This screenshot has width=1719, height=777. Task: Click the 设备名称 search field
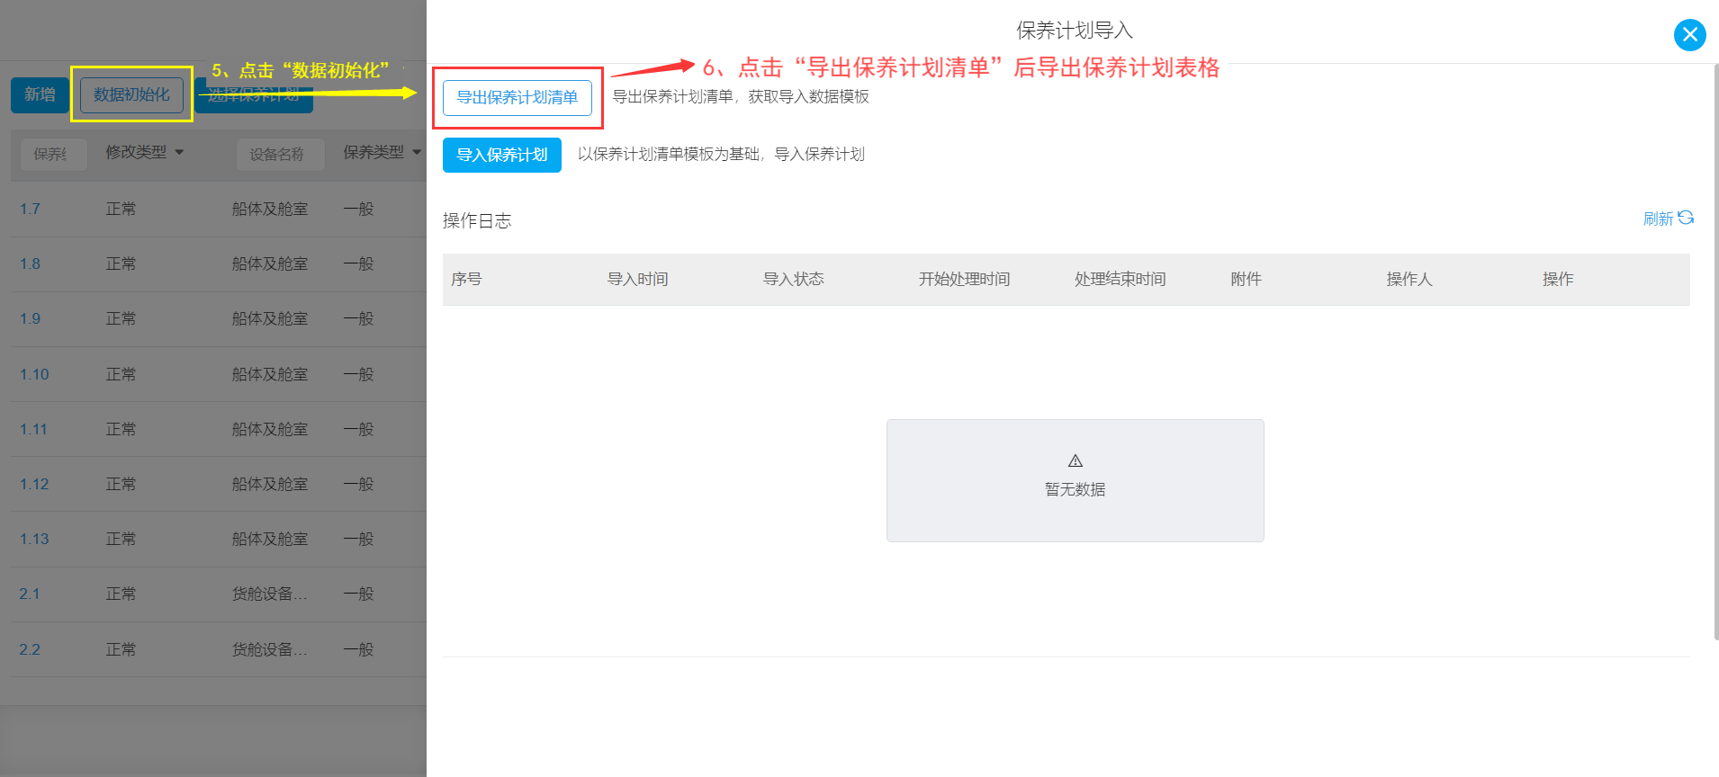[x=280, y=154]
